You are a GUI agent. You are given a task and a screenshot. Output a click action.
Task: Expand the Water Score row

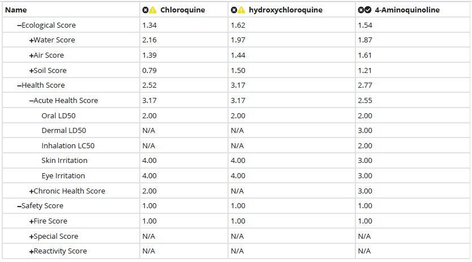pyautogui.click(x=31, y=40)
